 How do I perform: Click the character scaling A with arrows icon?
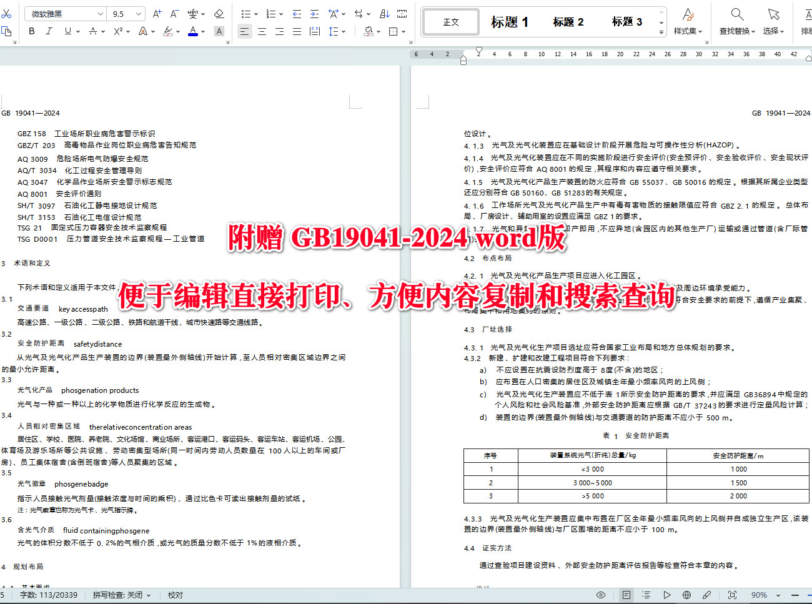333,14
